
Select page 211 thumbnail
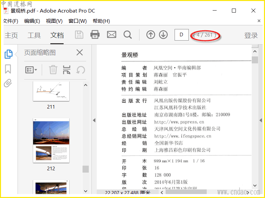(51, 91)
